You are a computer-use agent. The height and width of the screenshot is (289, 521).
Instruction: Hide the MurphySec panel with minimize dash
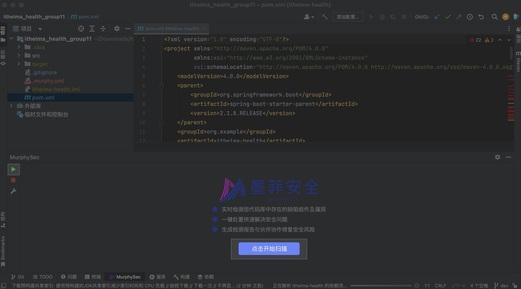[x=508, y=157]
